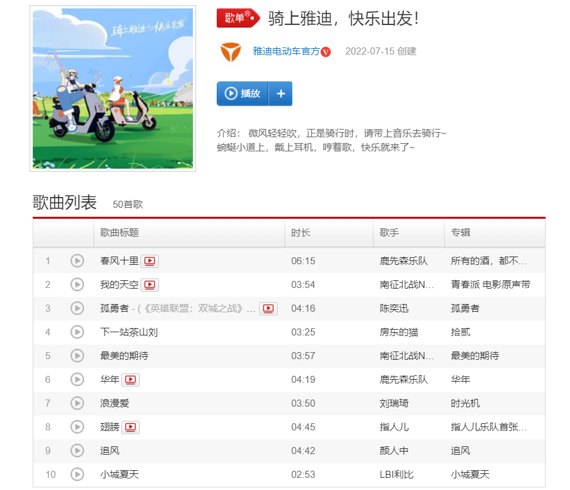Open the 雅迪电动车官方 creator profile link
This screenshot has width=570, height=490.
click(x=286, y=51)
